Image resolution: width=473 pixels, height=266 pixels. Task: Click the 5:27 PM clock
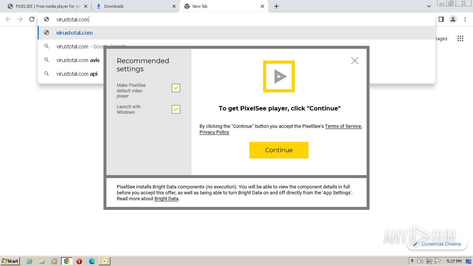point(454,261)
